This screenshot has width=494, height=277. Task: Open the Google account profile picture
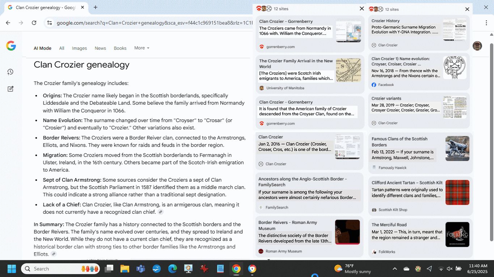pos(477,46)
